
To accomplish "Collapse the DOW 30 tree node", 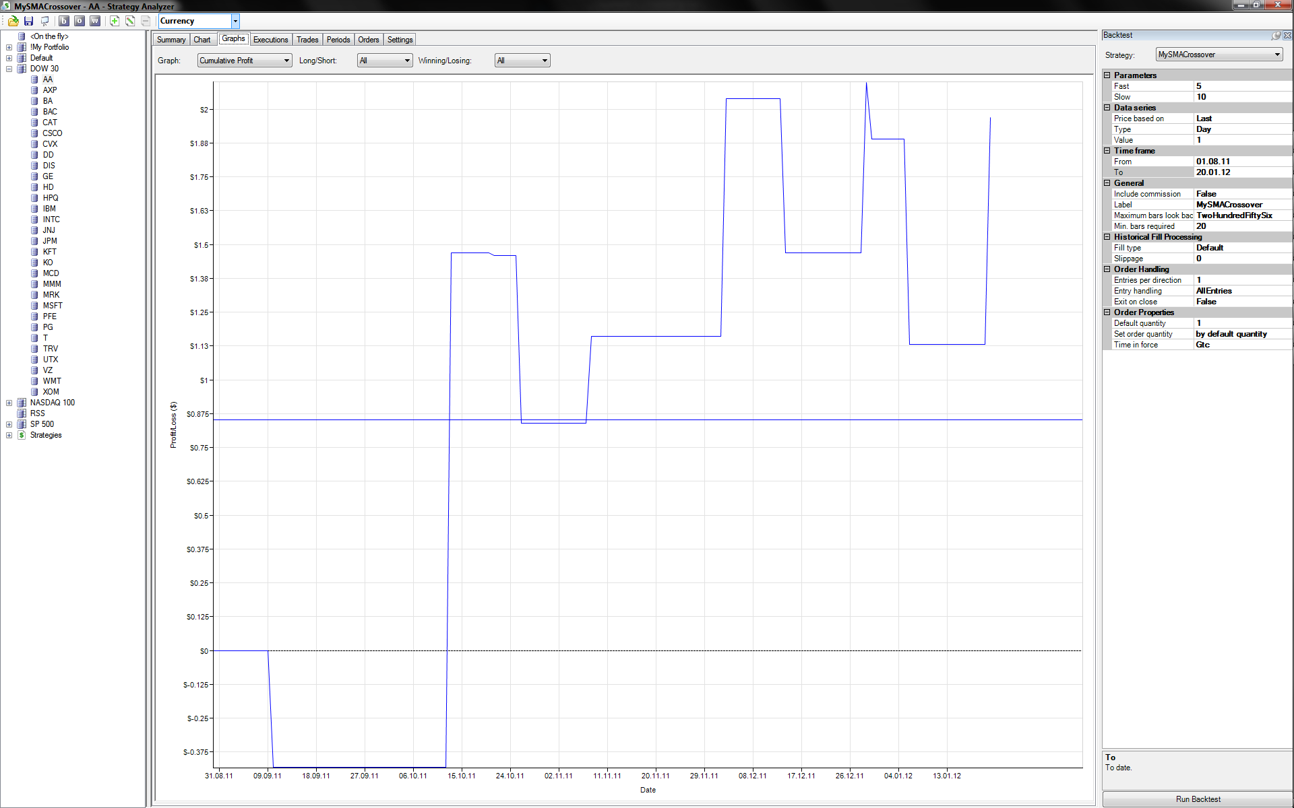I will 9,69.
